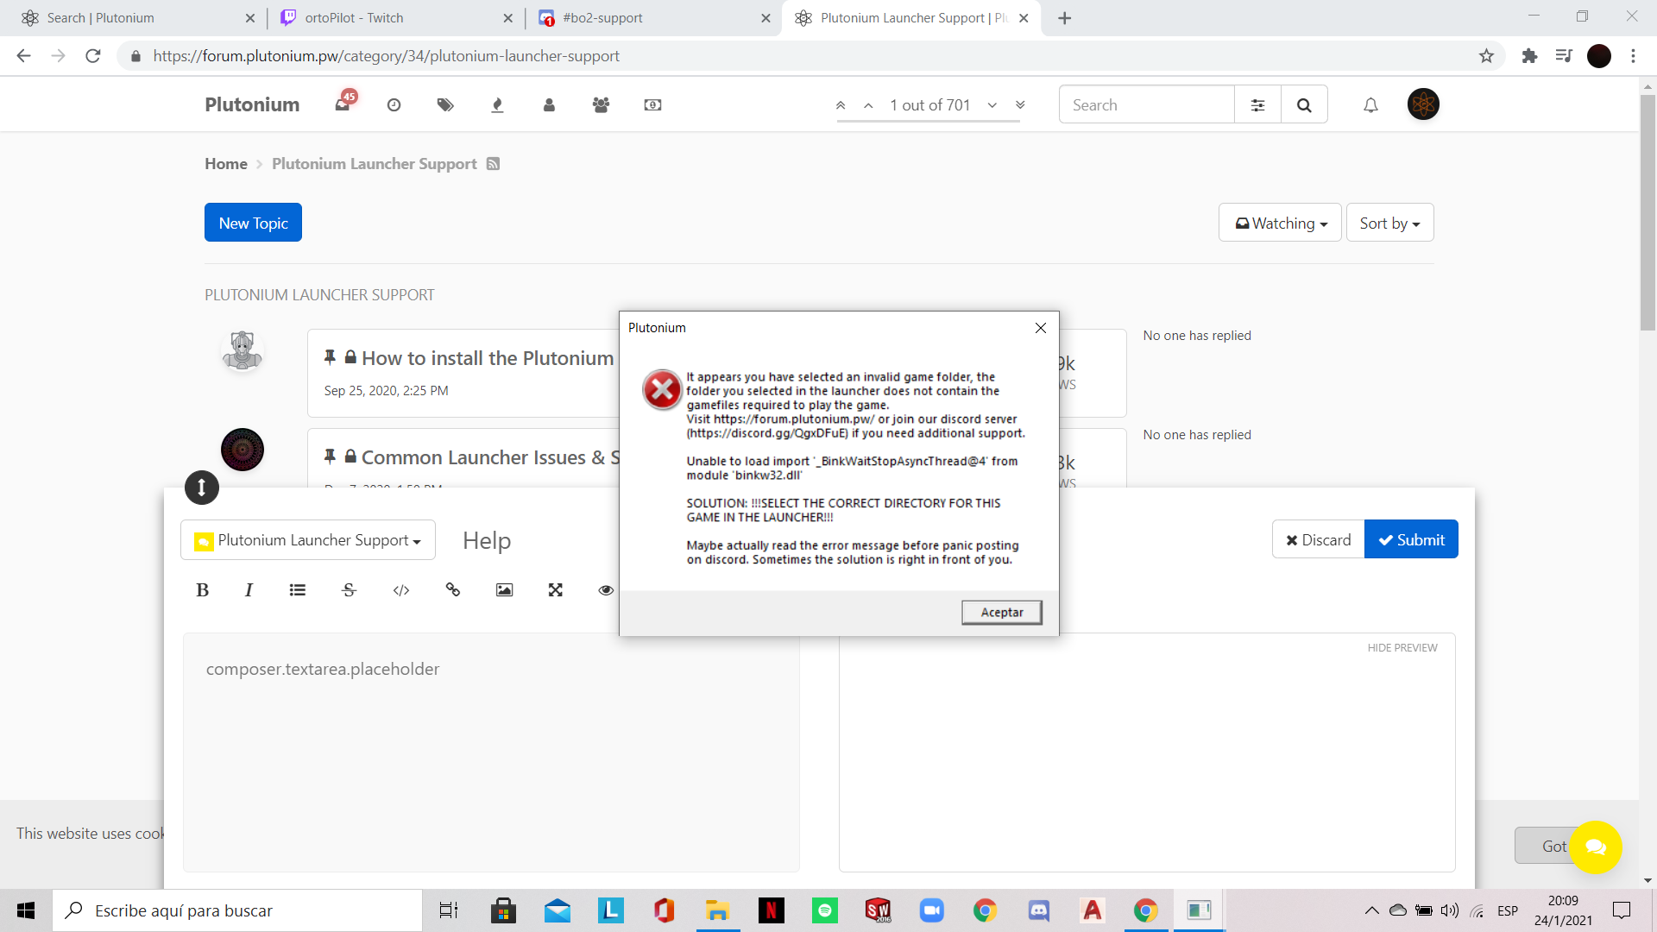Open Netflix from the taskbar
The width and height of the screenshot is (1657, 932).
pos(771,910)
